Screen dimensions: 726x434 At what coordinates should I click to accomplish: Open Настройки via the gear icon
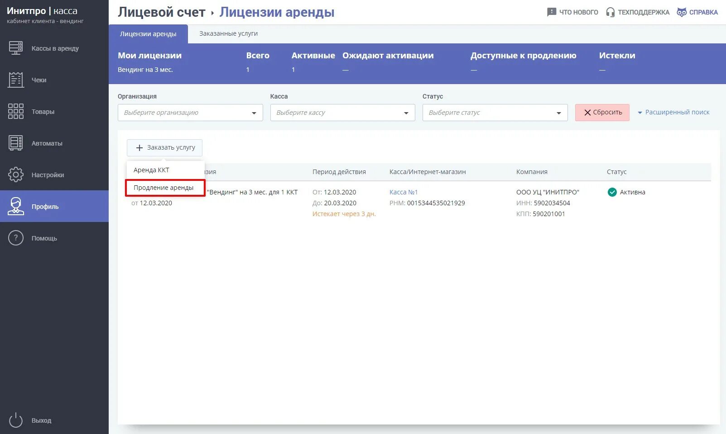16,175
